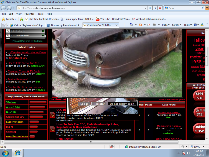Click the Print icon in command bar

[x=154, y=25]
